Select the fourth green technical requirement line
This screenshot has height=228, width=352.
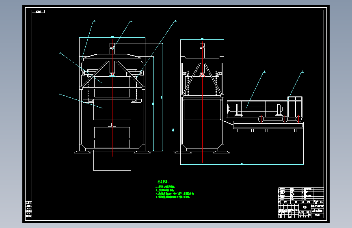[173, 197]
